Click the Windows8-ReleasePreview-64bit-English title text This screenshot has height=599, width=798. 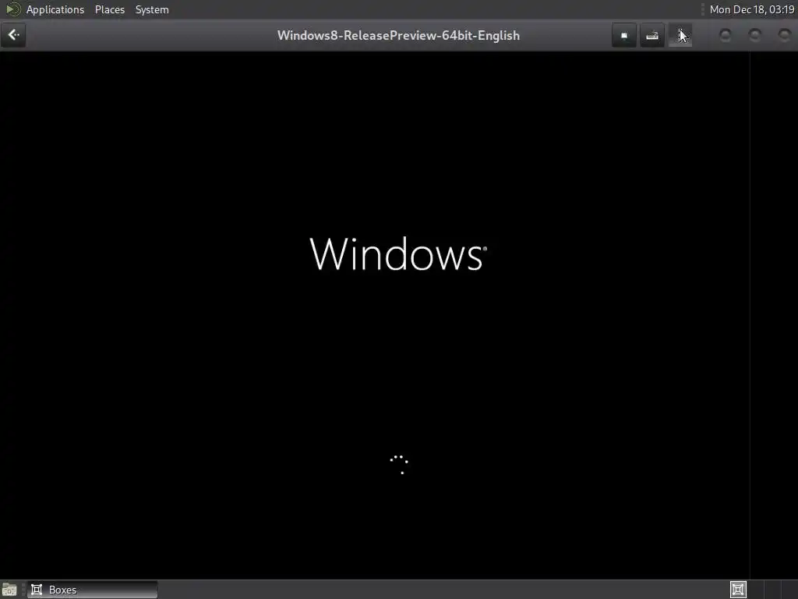pos(398,36)
